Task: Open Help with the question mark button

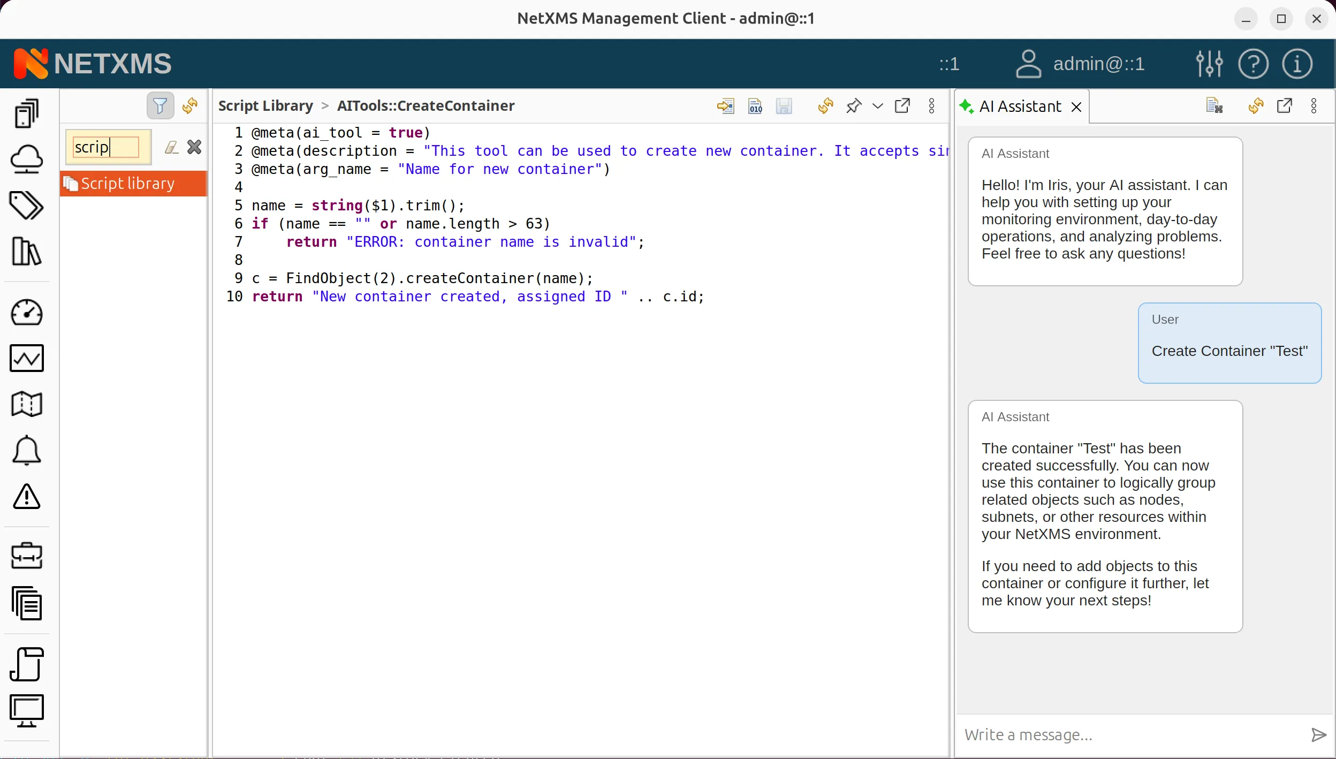Action: point(1254,63)
